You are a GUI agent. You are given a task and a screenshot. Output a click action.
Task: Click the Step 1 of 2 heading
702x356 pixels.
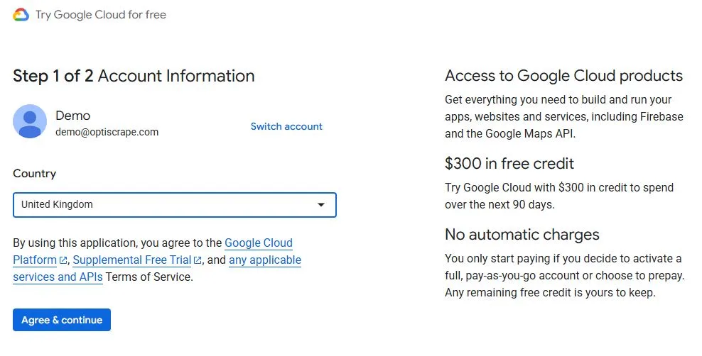pyautogui.click(x=134, y=76)
